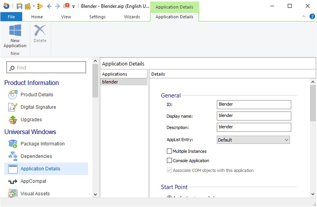The height and width of the screenshot is (207, 317).
Task: Click the Product Details disc icon
Action: click(x=13, y=95)
